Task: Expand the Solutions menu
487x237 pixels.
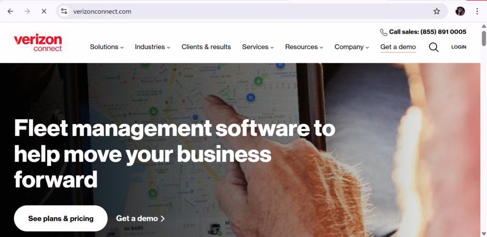Action: 107,47
